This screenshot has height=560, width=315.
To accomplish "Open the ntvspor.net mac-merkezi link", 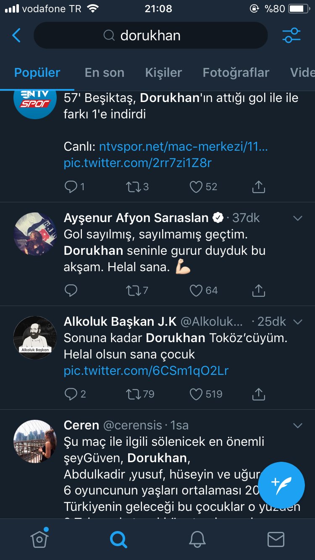I will [x=184, y=147].
